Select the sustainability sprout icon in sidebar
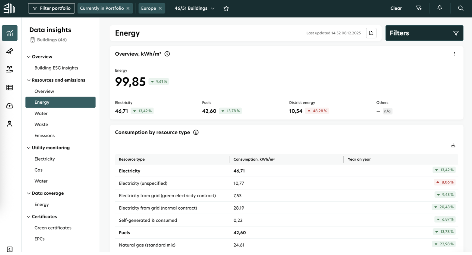472x255 pixels. point(9,69)
